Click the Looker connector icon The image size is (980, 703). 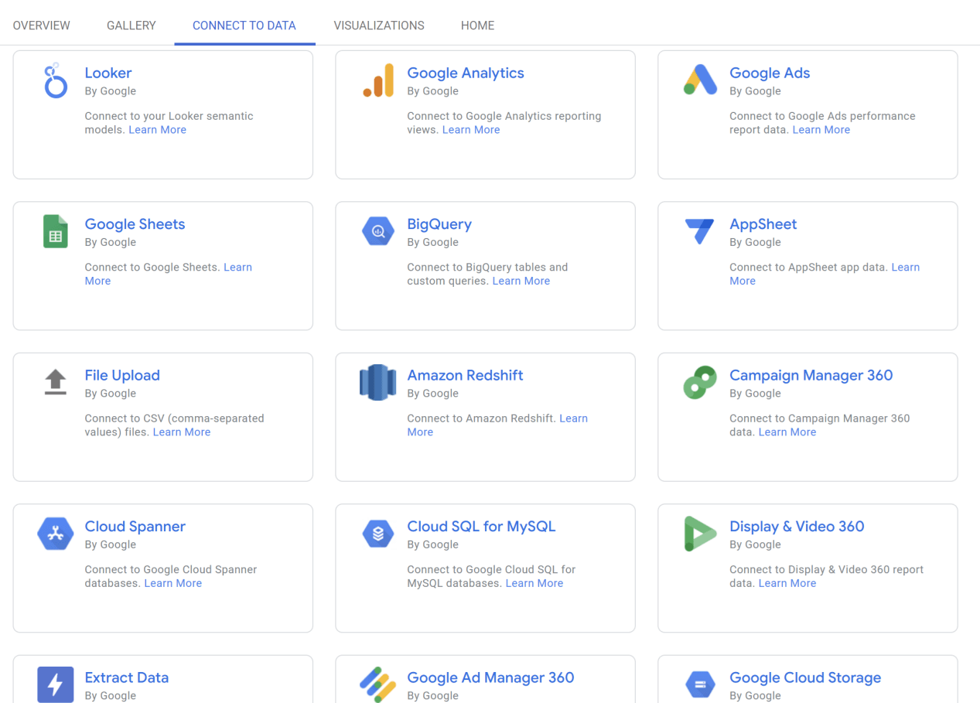[x=56, y=81]
